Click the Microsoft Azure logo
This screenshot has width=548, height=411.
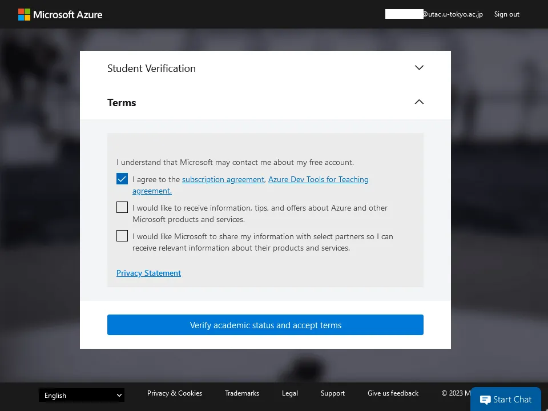click(60, 14)
